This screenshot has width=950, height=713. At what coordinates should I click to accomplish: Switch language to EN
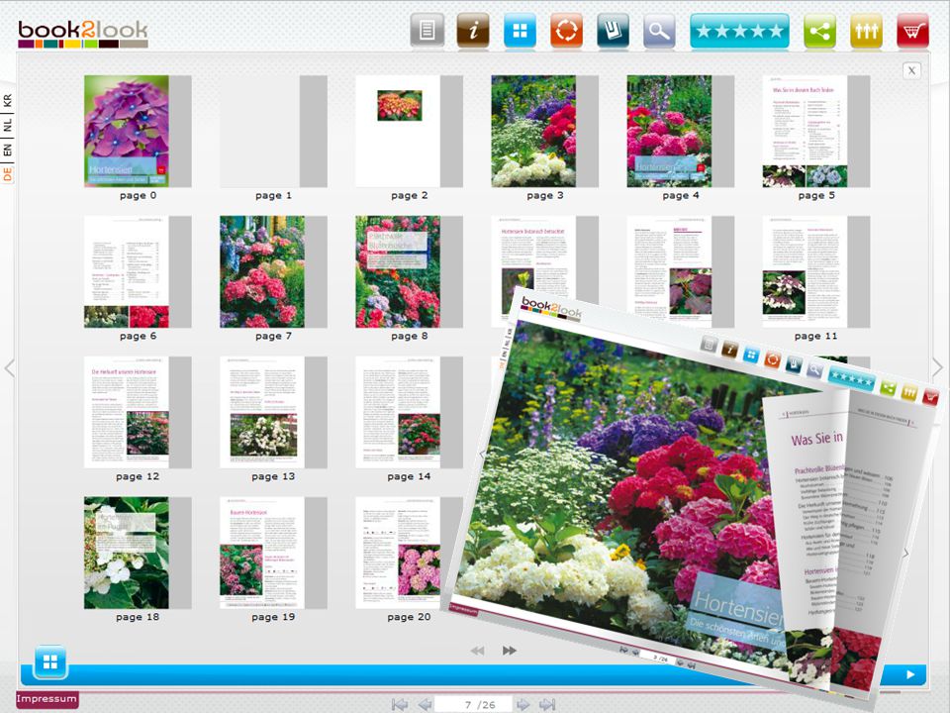7,150
